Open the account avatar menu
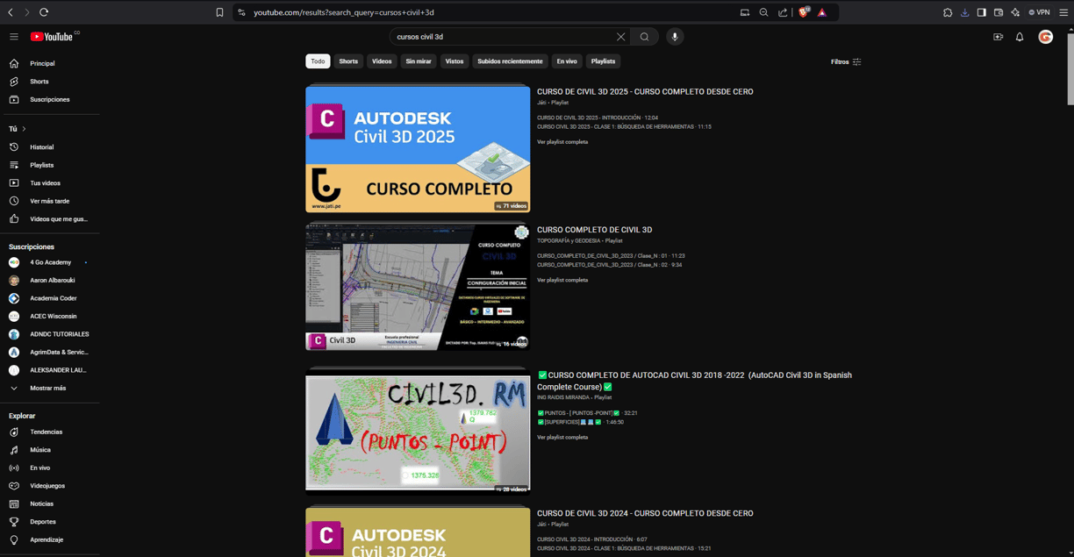Viewport: 1074px width, 557px height. click(x=1046, y=37)
